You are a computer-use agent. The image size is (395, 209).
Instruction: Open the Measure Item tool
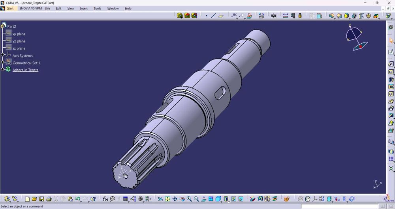click(293, 16)
